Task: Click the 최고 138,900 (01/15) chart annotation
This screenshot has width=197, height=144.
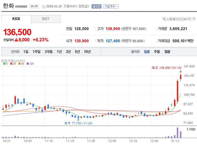Action: (167, 68)
